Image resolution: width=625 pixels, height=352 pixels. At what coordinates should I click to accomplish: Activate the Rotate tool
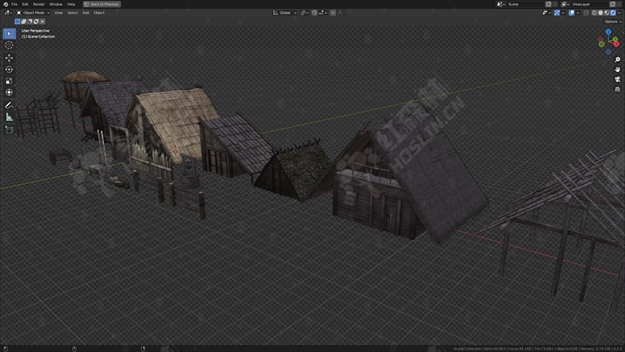9,69
